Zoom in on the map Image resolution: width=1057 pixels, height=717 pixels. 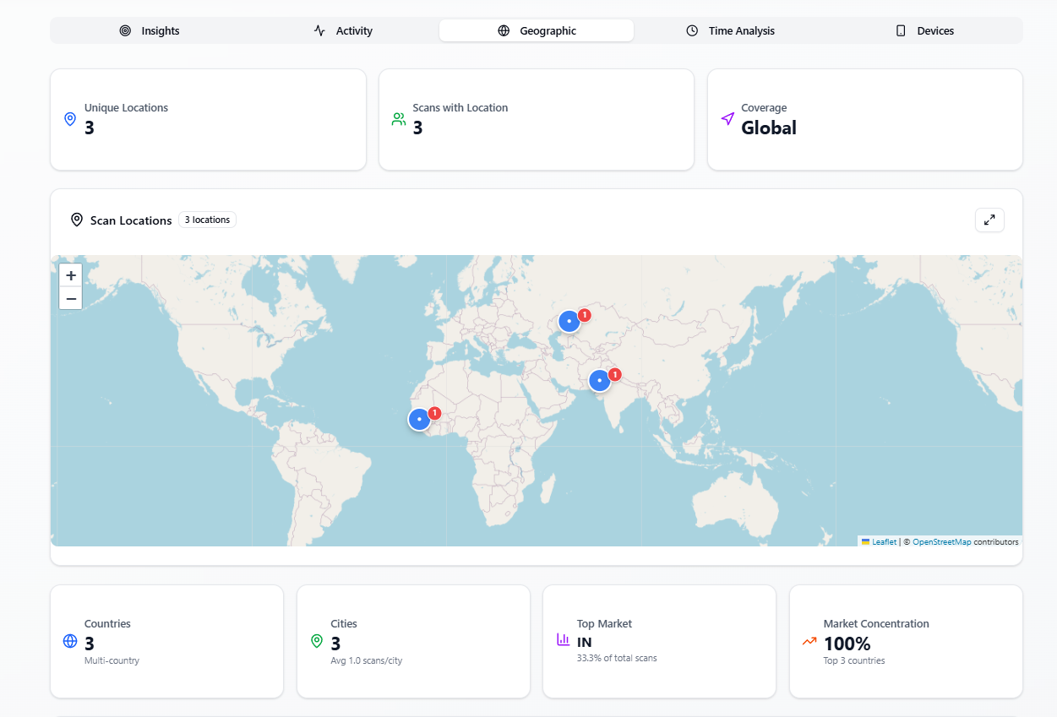71,275
